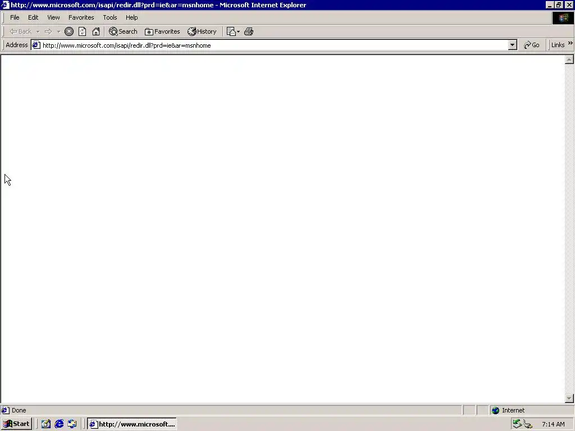575x431 pixels.
Task: Launch Internet Explorer from quick launch
Action: coord(58,424)
